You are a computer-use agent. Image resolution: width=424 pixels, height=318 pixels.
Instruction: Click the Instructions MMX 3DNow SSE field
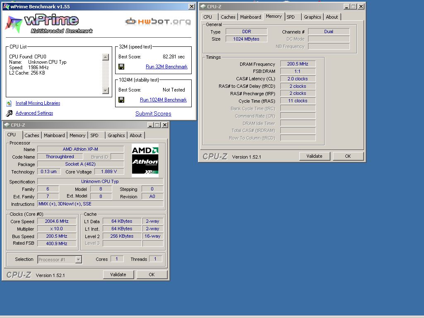[x=100, y=204]
